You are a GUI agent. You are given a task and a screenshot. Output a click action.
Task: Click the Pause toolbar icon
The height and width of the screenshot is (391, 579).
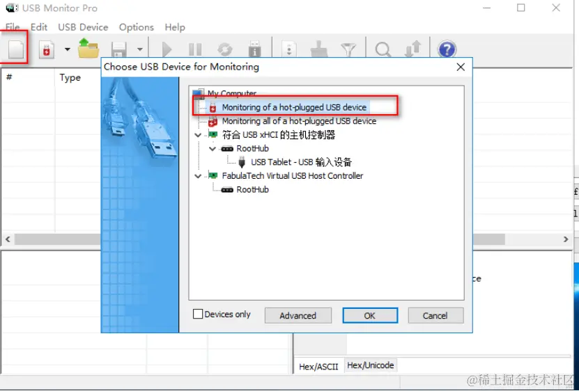[x=195, y=49]
